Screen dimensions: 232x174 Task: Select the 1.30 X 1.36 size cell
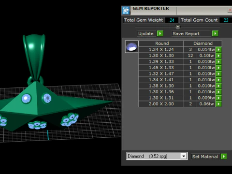(x=161, y=92)
